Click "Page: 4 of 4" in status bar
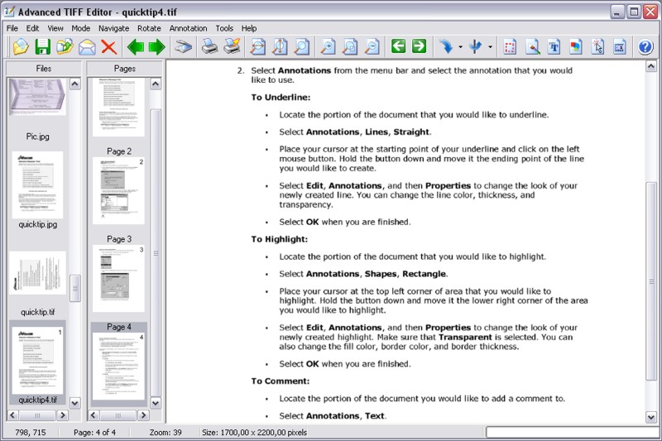Screen dimensions: 662x441 pos(94,432)
